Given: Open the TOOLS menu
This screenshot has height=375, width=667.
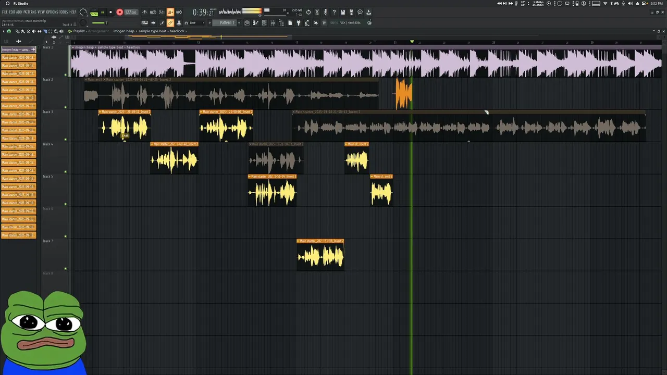Looking at the screenshot, I should pos(64,12).
